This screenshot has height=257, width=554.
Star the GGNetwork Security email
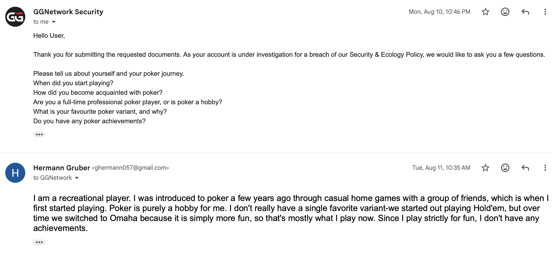pyautogui.click(x=485, y=12)
